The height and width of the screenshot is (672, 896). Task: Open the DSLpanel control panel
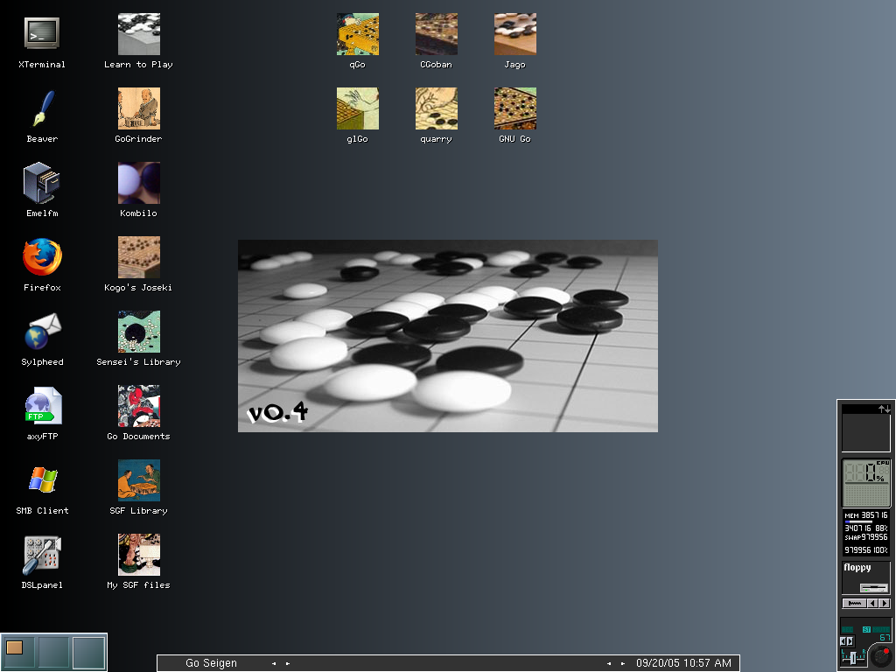click(41, 556)
